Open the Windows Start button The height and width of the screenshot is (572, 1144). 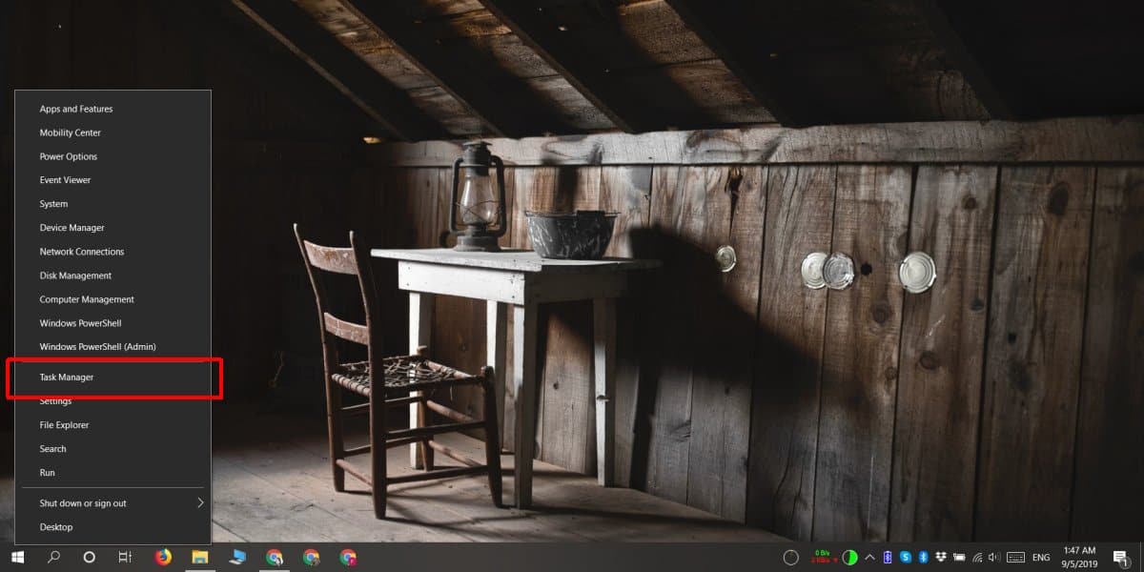click(x=17, y=557)
